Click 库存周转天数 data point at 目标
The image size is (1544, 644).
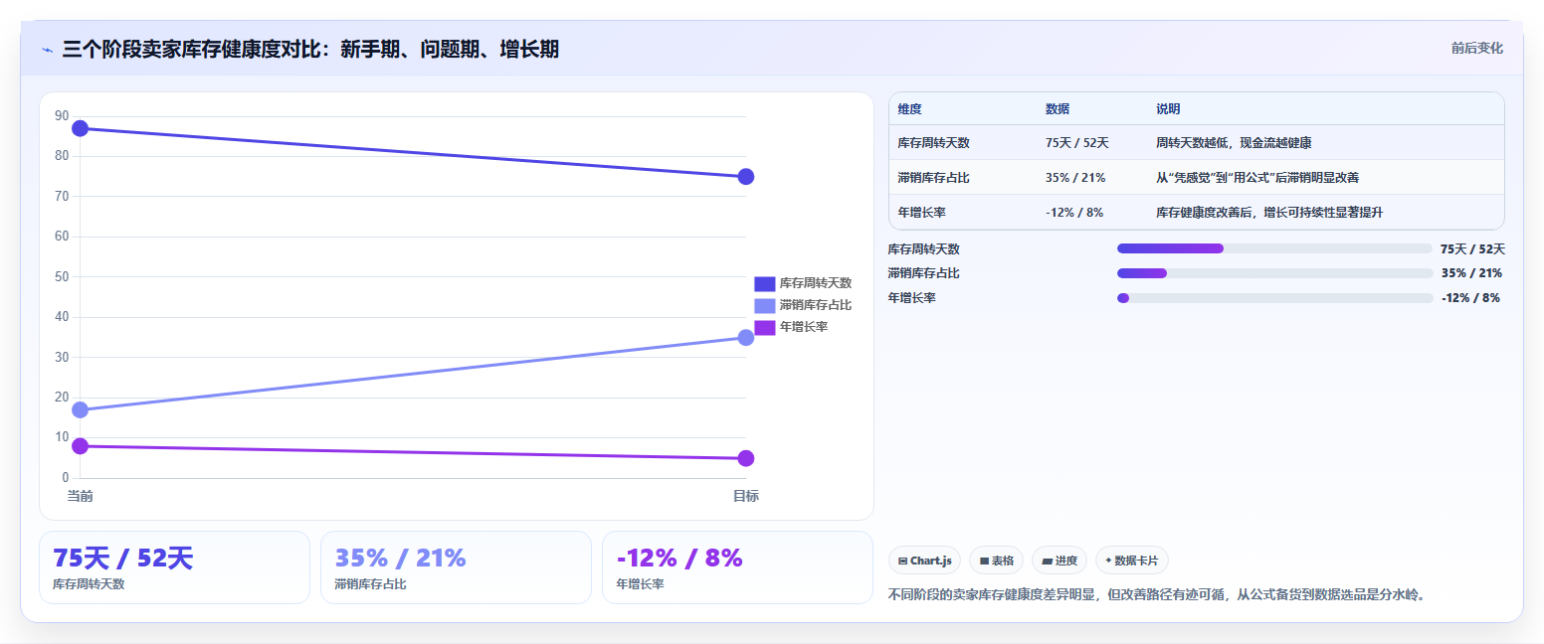click(746, 177)
